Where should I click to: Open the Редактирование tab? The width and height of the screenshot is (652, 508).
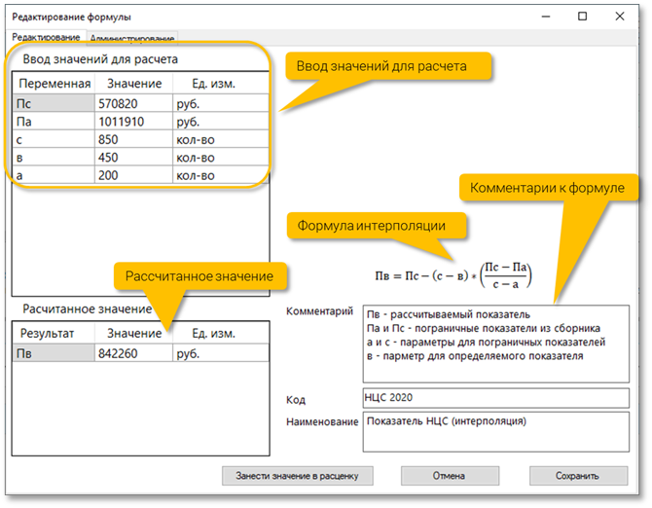pos(46,37)
